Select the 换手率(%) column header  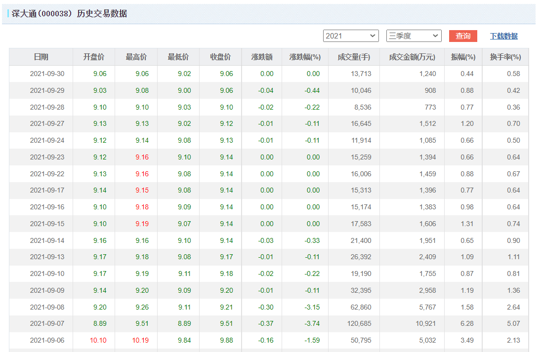pos(505,57)
